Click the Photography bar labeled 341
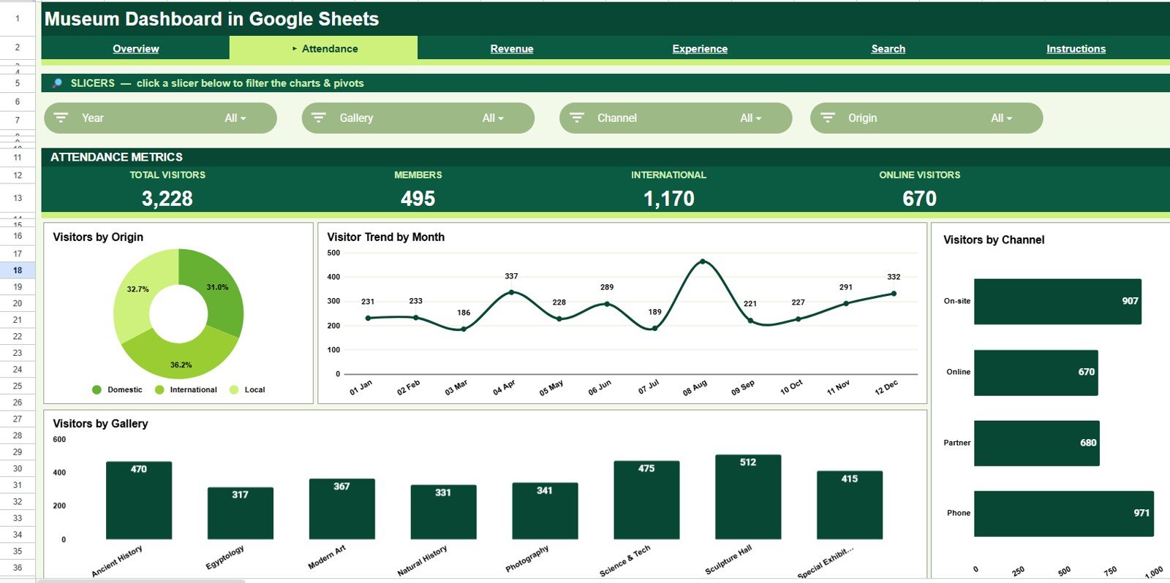1170x583 pixels. [x=545, y=511]
